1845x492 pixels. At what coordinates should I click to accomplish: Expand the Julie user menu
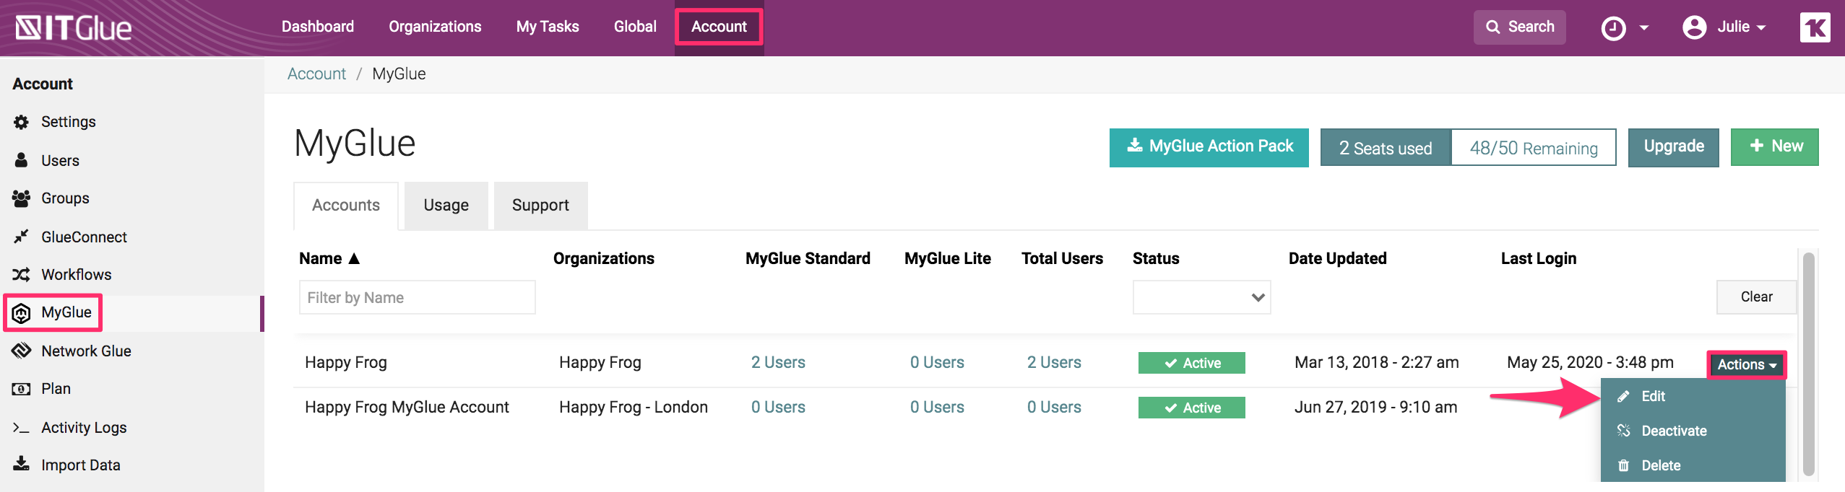click(x=1724, y=27)
